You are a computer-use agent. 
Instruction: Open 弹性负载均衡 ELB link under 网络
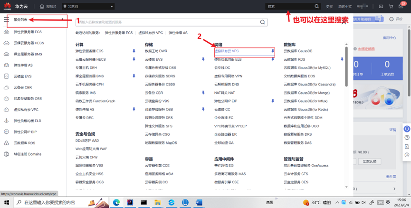tap(228, 59)
